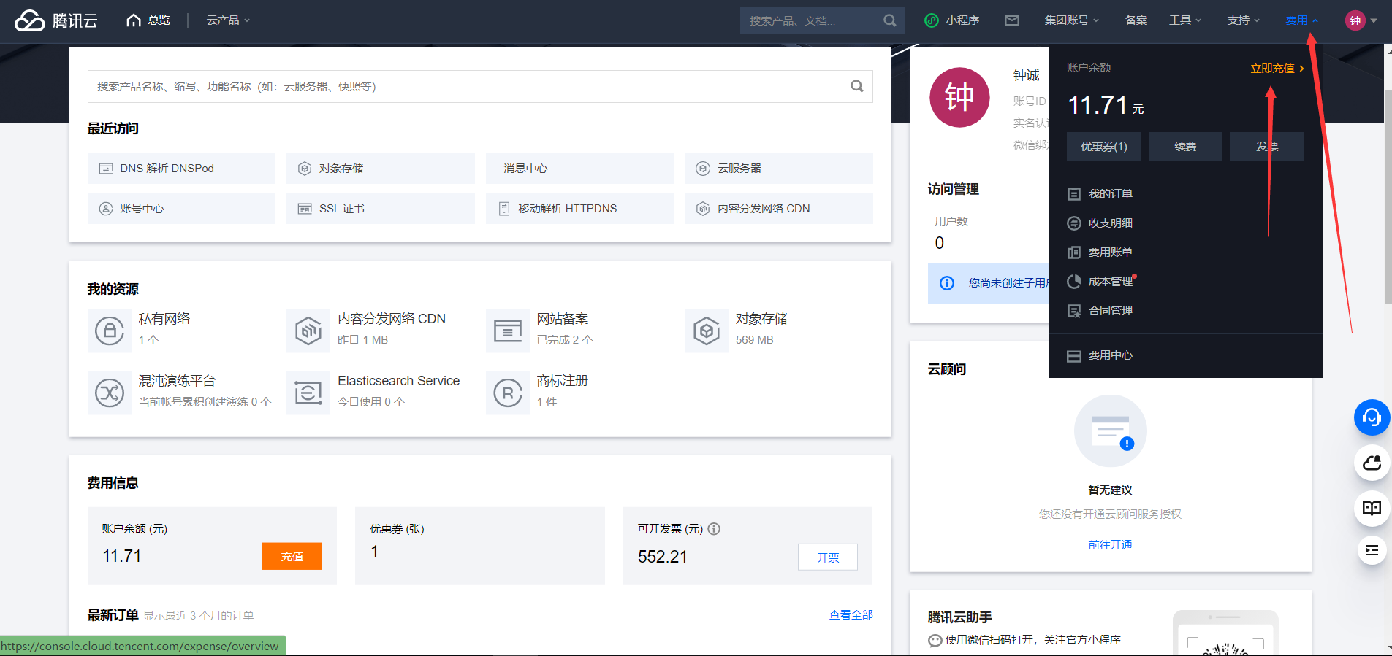1392x656 pixels.
Task: Click the search magnifier in product search
Action: (x=856, y=86)
